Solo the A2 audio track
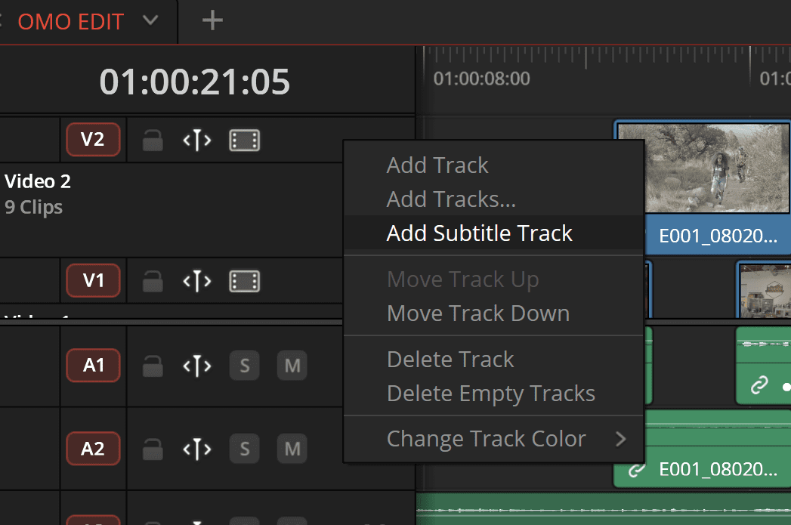 245,449
